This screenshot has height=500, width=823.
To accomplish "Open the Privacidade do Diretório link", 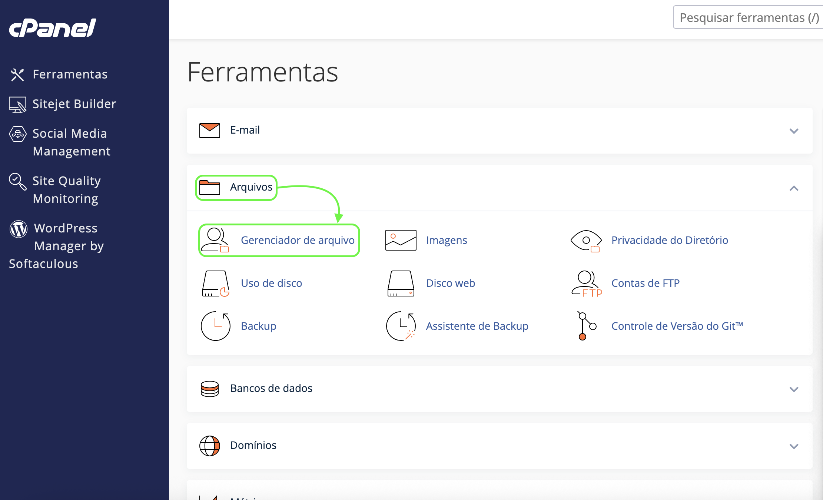I will pos(670,240).
